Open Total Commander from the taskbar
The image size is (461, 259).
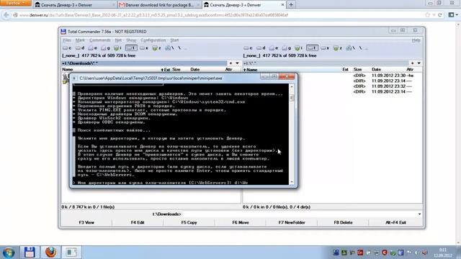pyautogui.click(x=30, y=253)
